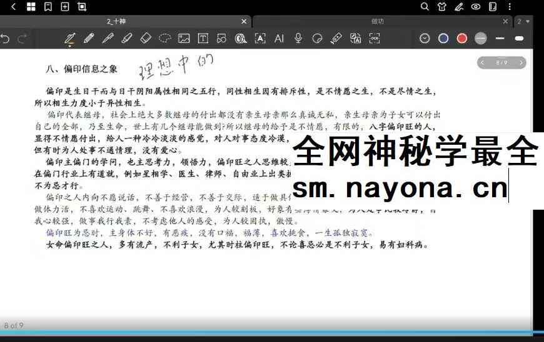Select the laser pointer tool
This screenshot has width=544, height=342.
click(x=336, y=38)
